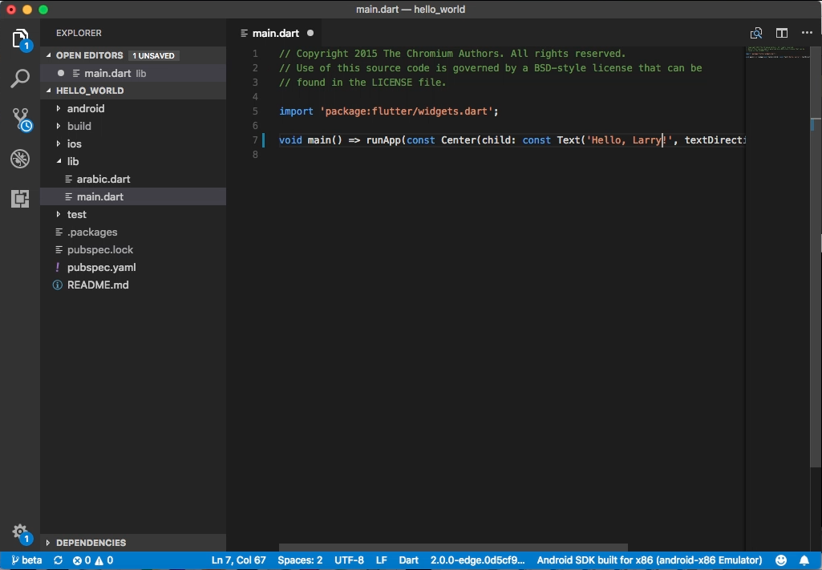Click the Copyright comment on line 1
The image size is (822, 570).
(452, 54)
